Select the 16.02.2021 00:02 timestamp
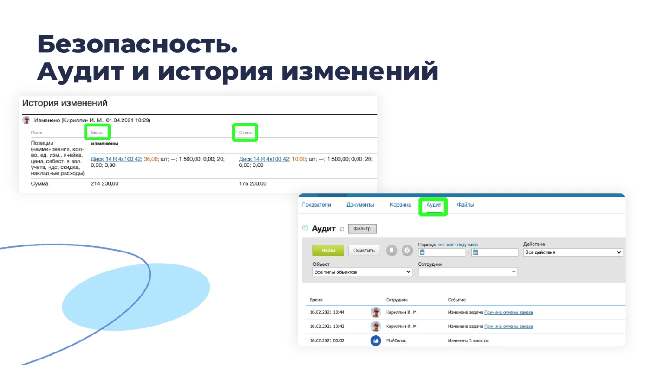This screenshot has height=365, width=650. point(327,340)
